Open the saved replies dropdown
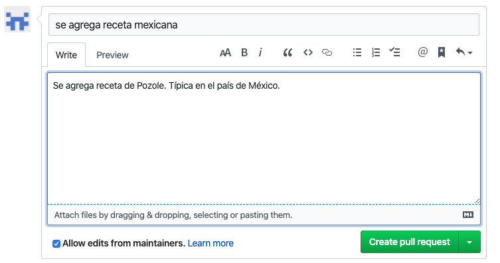This screenshot has width=500, height=263. pos(464,52)
